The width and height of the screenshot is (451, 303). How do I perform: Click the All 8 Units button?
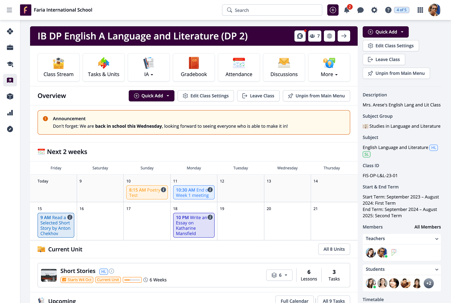pyautogui.click(x=334, y=249)
